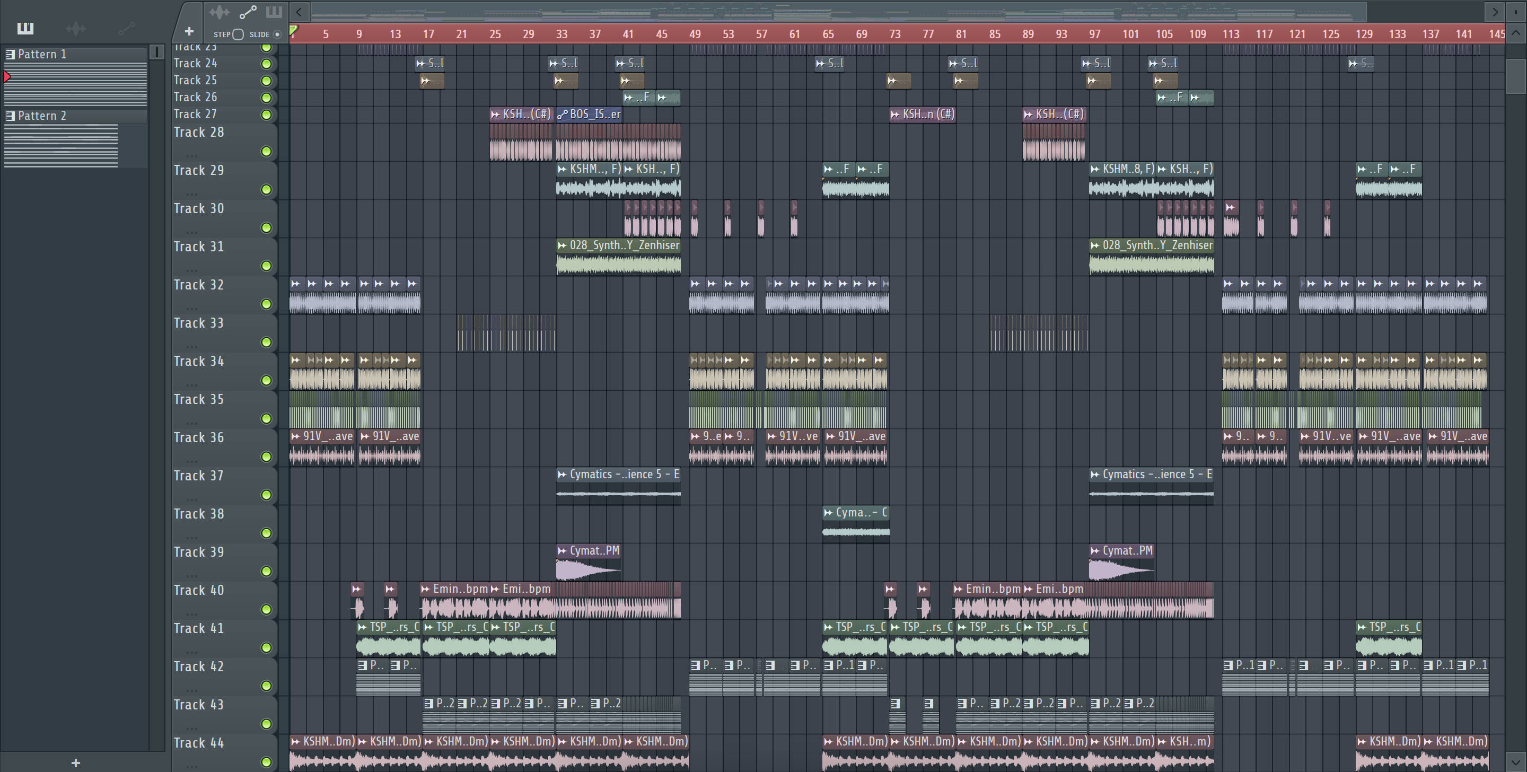Image resolution: width=1527 pixels, height=772 pixels.
Task: Open KSH..m) clip menu on Track 44
Action: pos(1162,742)
